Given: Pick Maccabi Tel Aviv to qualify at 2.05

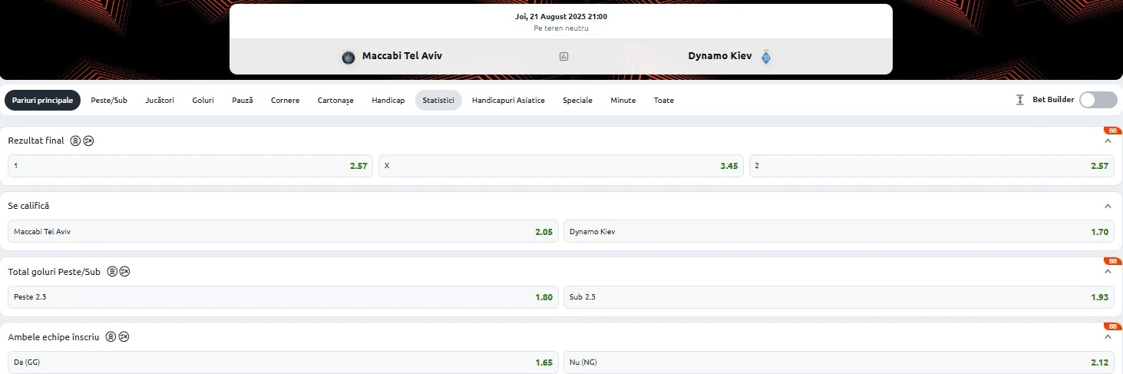Looking at the screenshot, I should pyautogui.click(x=283, y=231).
